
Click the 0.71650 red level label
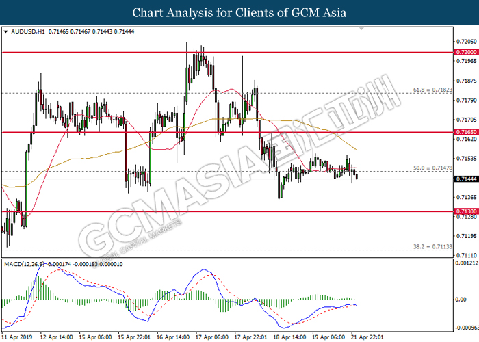point(467,132)
